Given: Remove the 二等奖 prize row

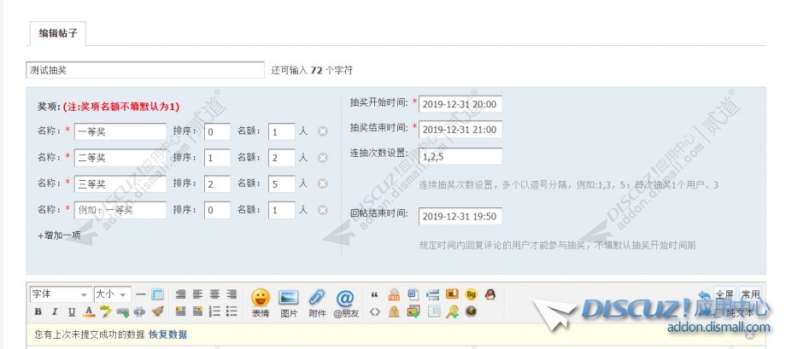Looking at the screenshot, I should pyautogui.click(x=323, y=157).
